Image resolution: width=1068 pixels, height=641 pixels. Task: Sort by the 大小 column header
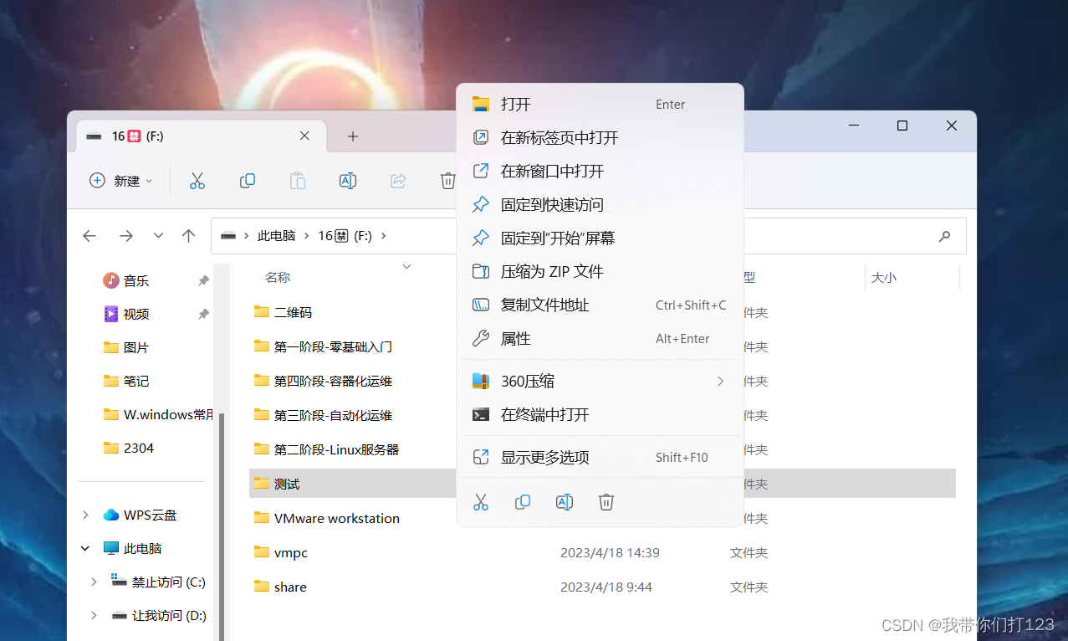pyautogui.click(x=884, y=277)
